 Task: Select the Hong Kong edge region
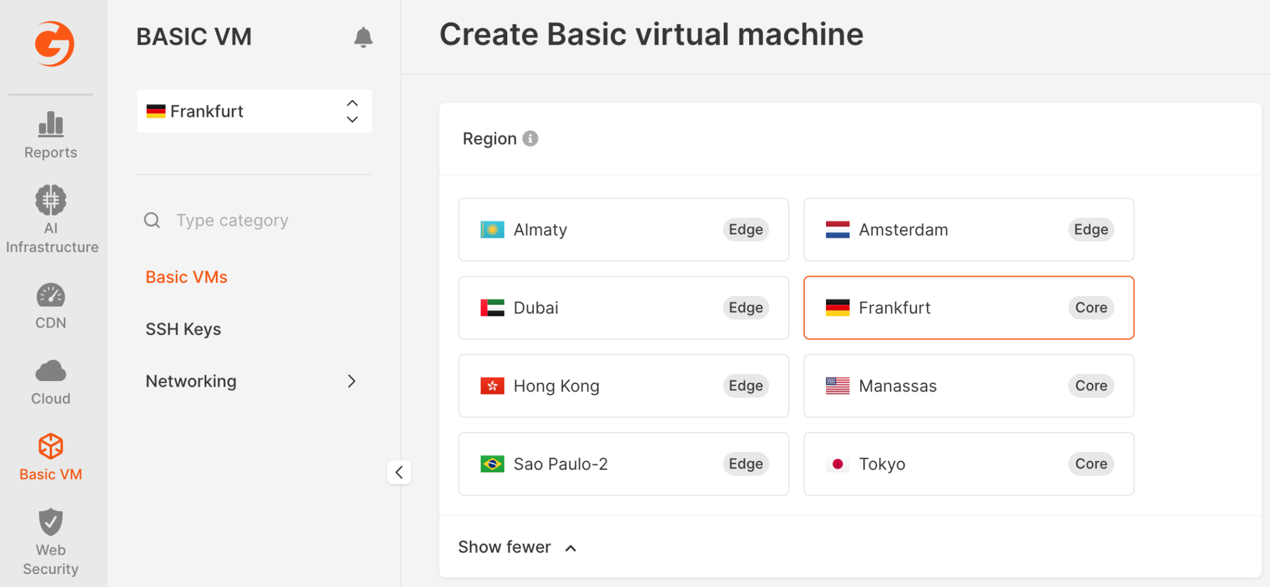point(623,385)
